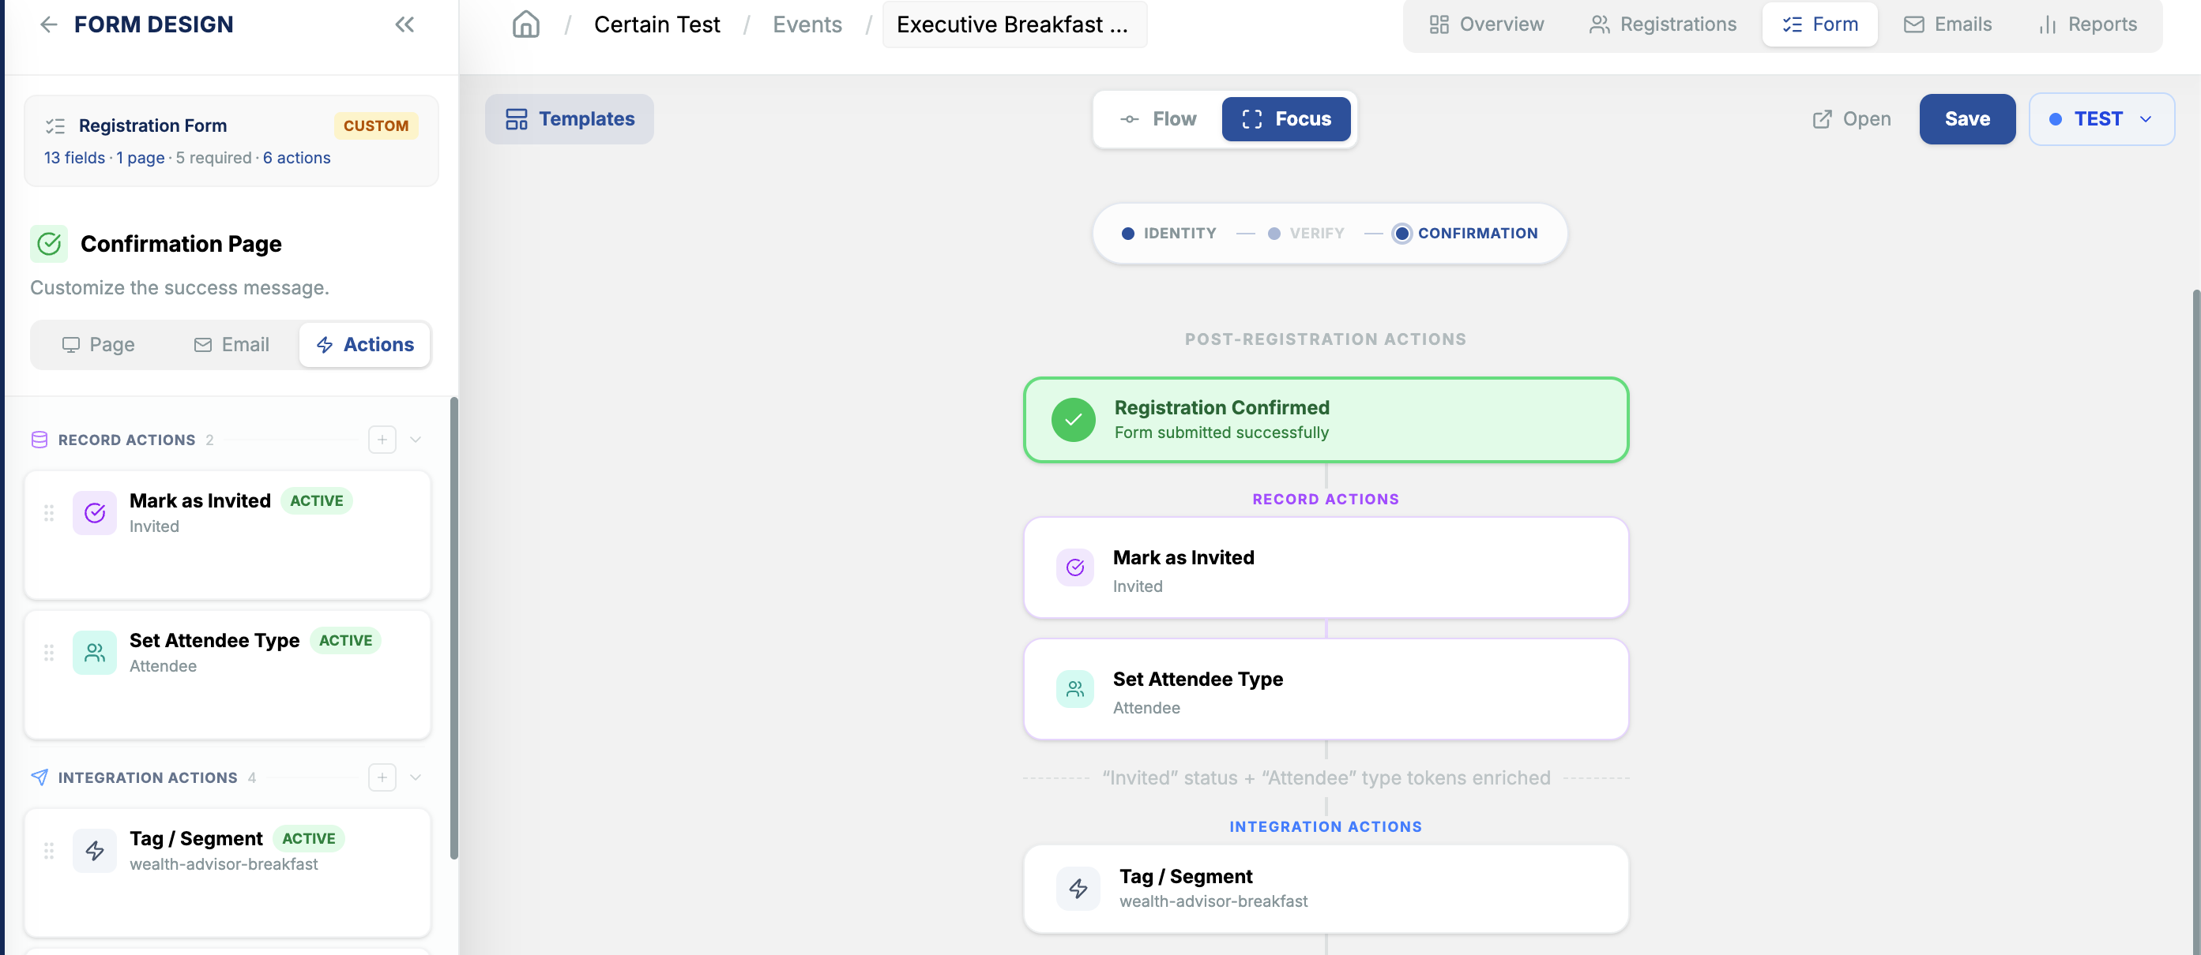Click the Executive Breakfast breadcrumb
Image resolution: width=2201 pixels, height=955 pixels.
pyautogui.click(x=1014, y=24)
